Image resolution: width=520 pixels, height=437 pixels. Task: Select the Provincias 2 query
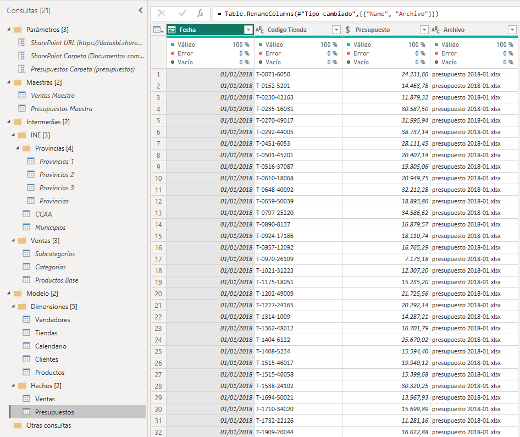tap(57, 175)
